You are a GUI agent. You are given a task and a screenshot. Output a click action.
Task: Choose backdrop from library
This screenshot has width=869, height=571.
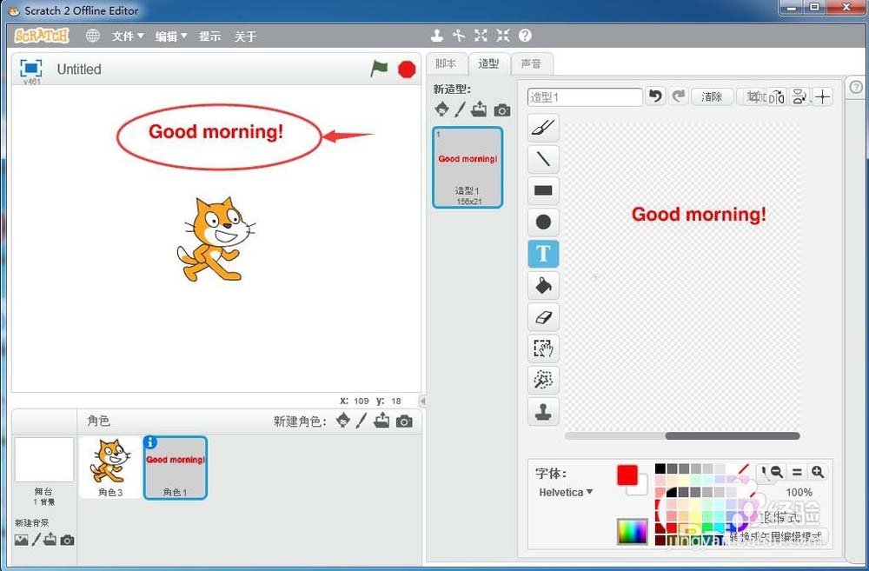point(21,540)
